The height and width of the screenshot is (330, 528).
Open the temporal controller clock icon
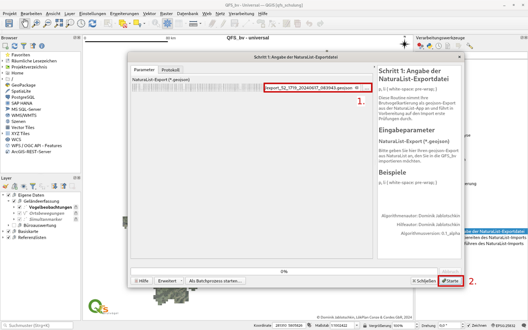click(81, 23)
